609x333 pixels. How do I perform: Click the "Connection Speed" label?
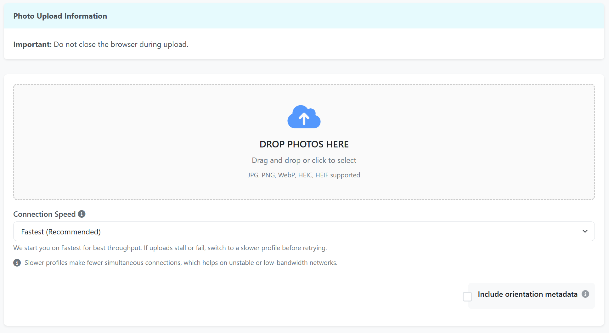[44, 214]
